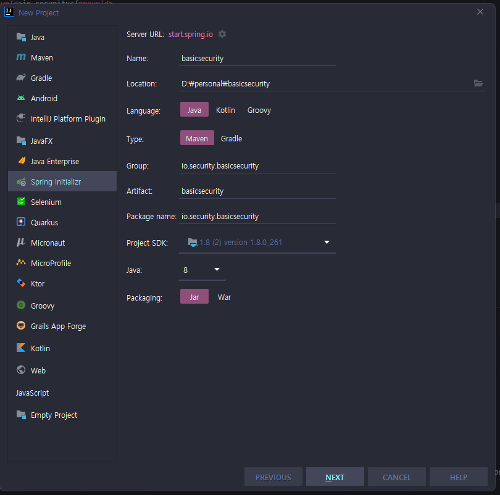Select the Ktor list label
500x495 pixels.
pyautogui.click(x=38, y=284)
